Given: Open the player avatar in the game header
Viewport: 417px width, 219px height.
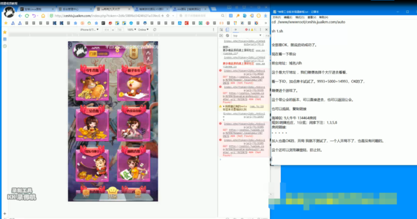Looking at the screenshot, I should click(80, 50).
